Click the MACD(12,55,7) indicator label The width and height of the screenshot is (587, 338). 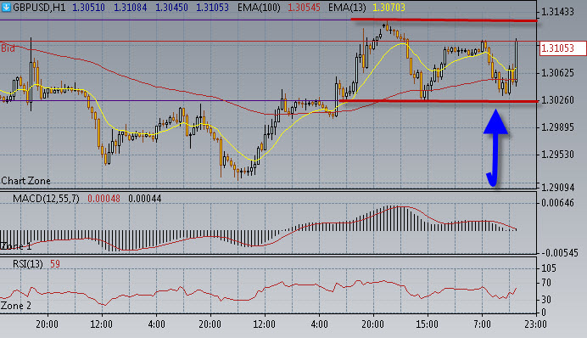click(x=46, y=198)
